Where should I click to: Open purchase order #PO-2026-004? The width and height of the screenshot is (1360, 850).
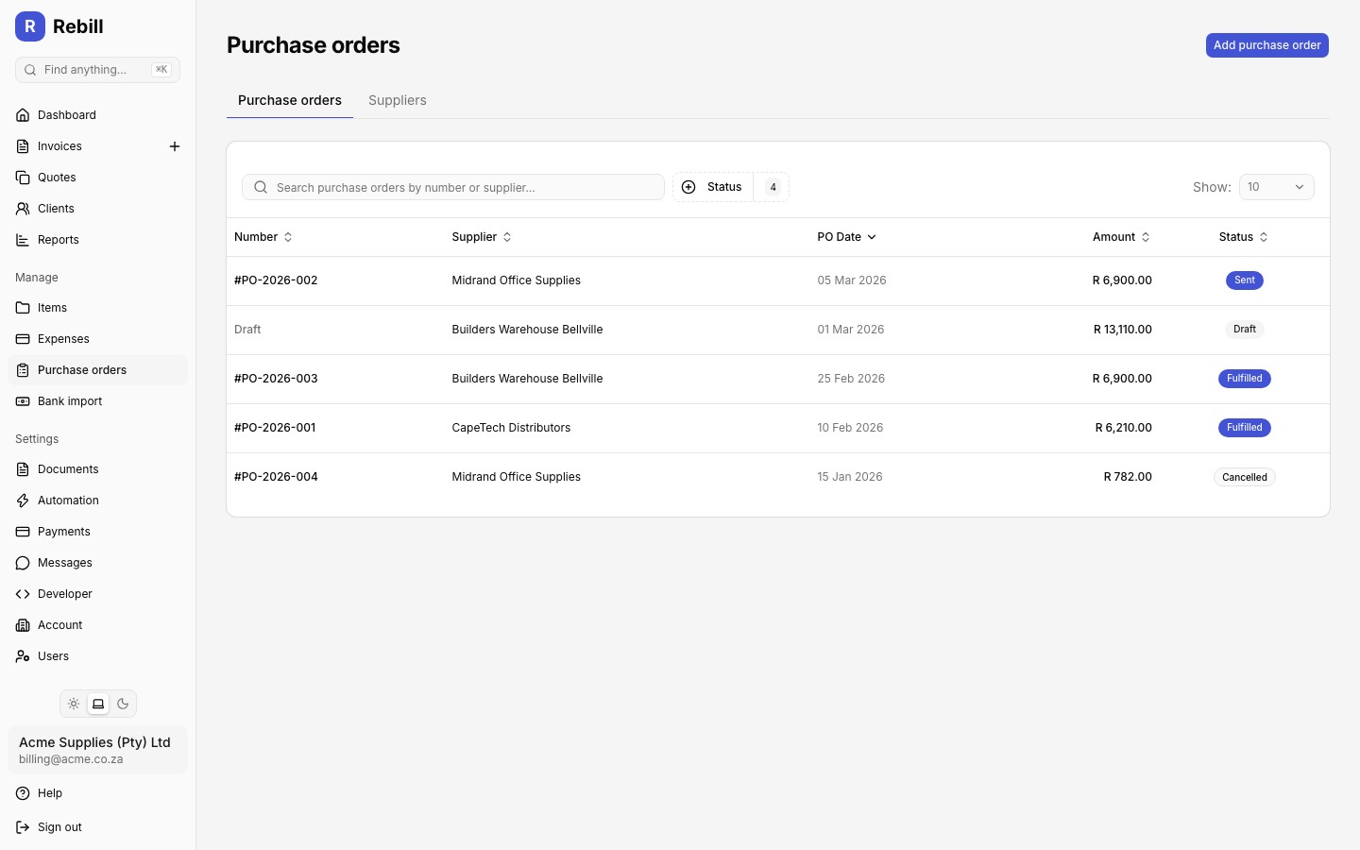coord(276,477)
